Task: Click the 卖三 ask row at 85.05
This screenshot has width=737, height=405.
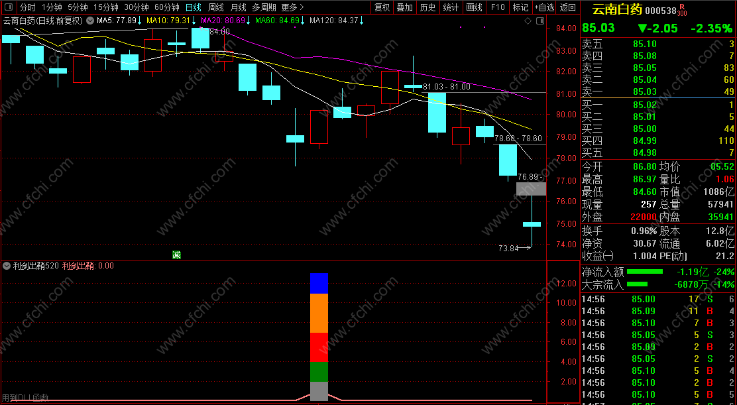Action: click(x=658, y=68)
